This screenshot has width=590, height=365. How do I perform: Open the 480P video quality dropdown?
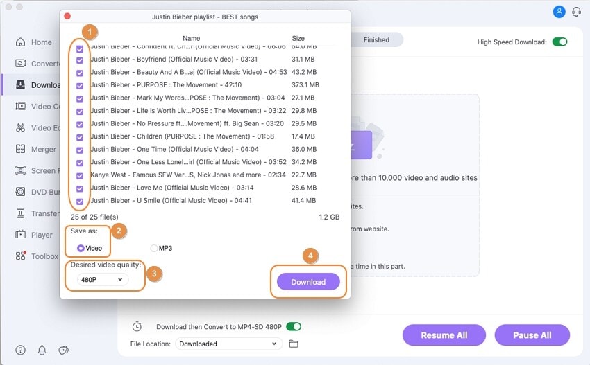point(102,279)
